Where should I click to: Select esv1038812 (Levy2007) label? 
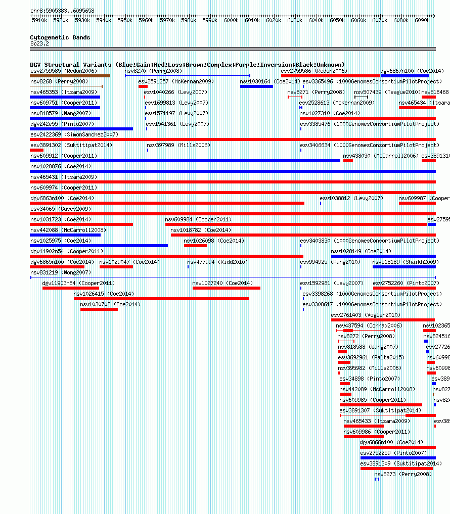[351, 198]
